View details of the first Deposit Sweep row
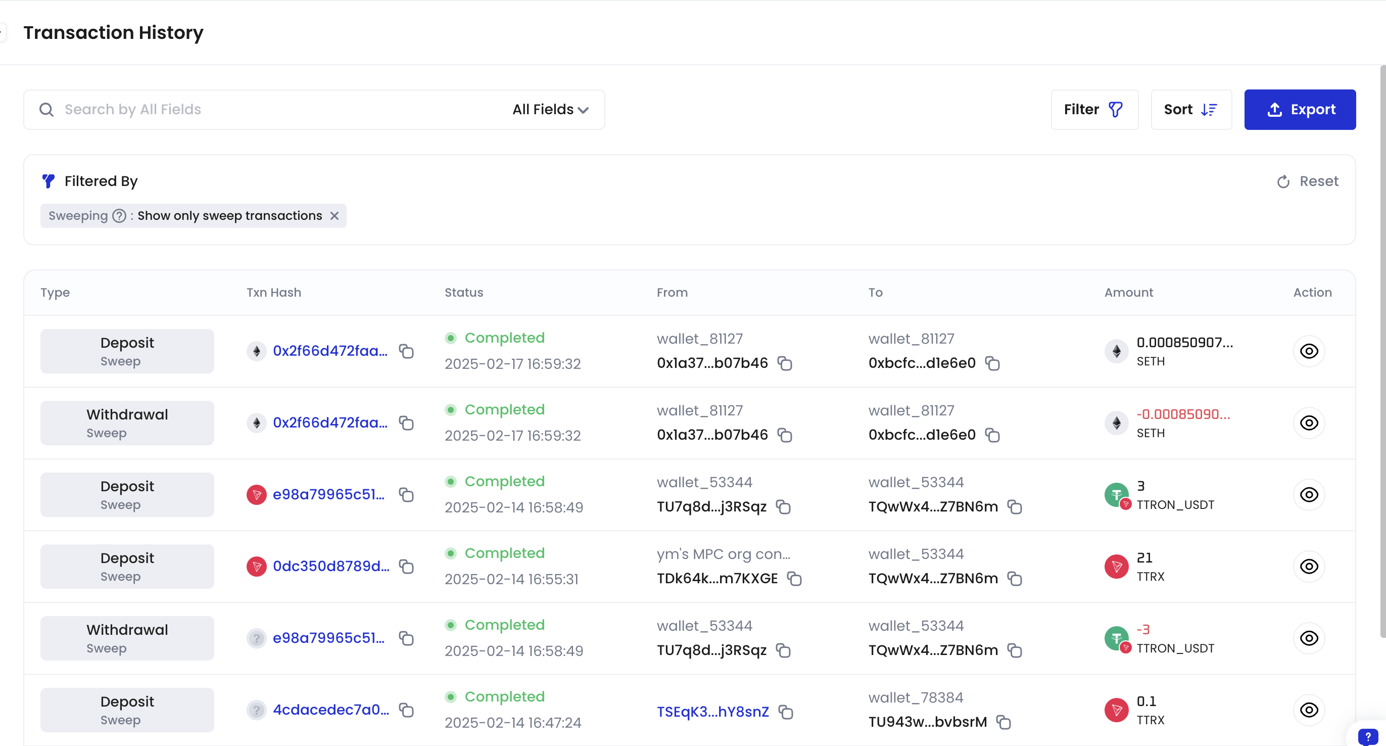The image size is (1386, 746). [1309, 351]
